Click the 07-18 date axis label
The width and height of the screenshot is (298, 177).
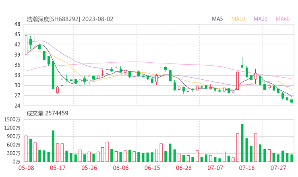click(247, 168)
